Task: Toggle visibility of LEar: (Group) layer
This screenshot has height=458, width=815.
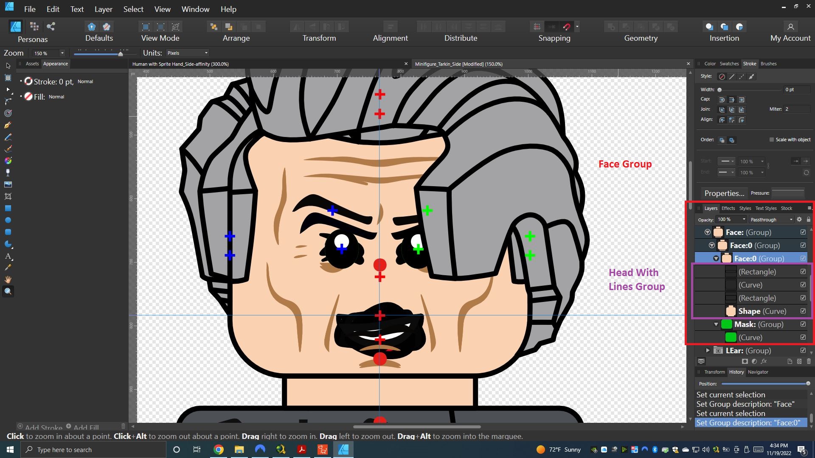Action: [x=803, y=350]
